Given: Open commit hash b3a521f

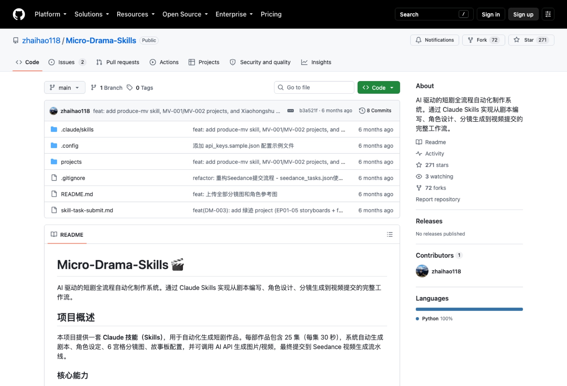Looking at the screenshot, I should 308,111.
